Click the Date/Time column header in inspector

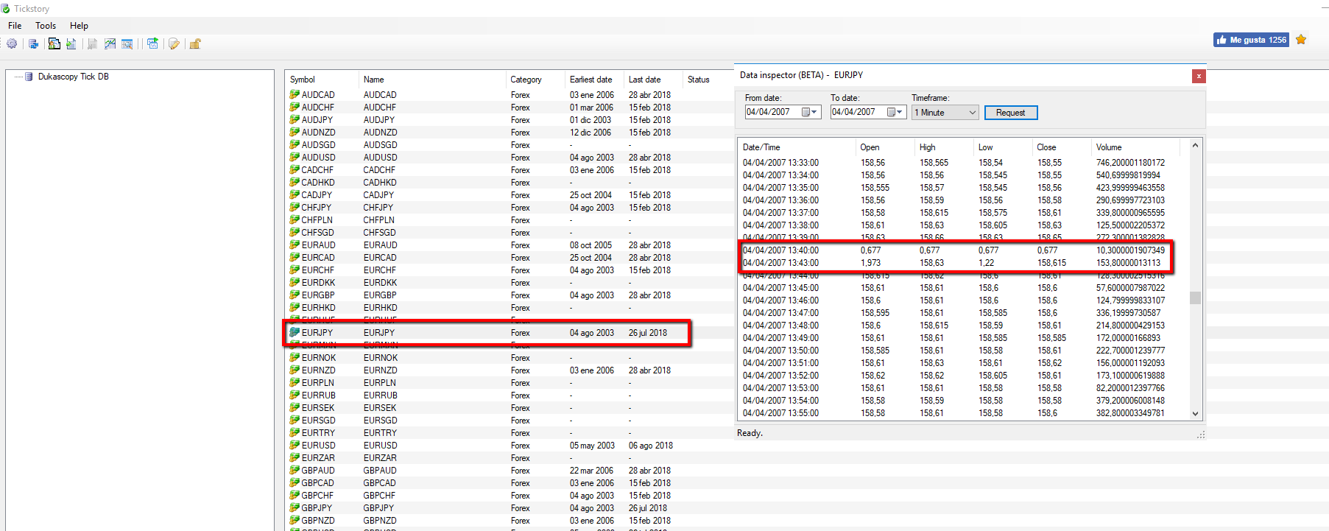[x=797, y=147]
